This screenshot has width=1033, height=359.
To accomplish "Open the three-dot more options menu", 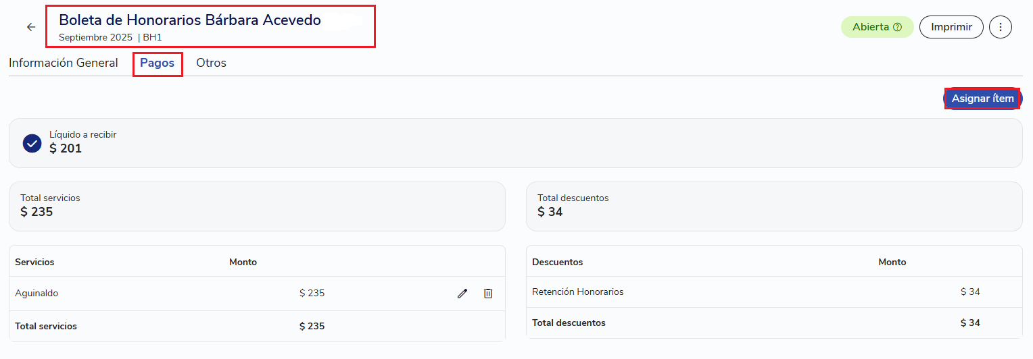I will (x=1001, y=27).
